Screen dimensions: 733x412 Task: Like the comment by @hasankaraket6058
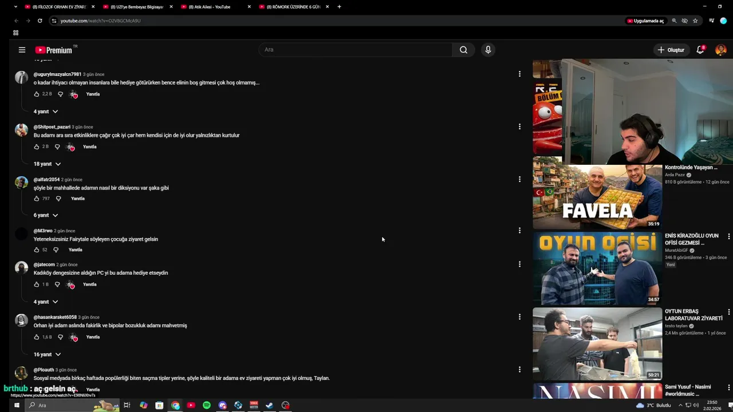coord(37,337)
